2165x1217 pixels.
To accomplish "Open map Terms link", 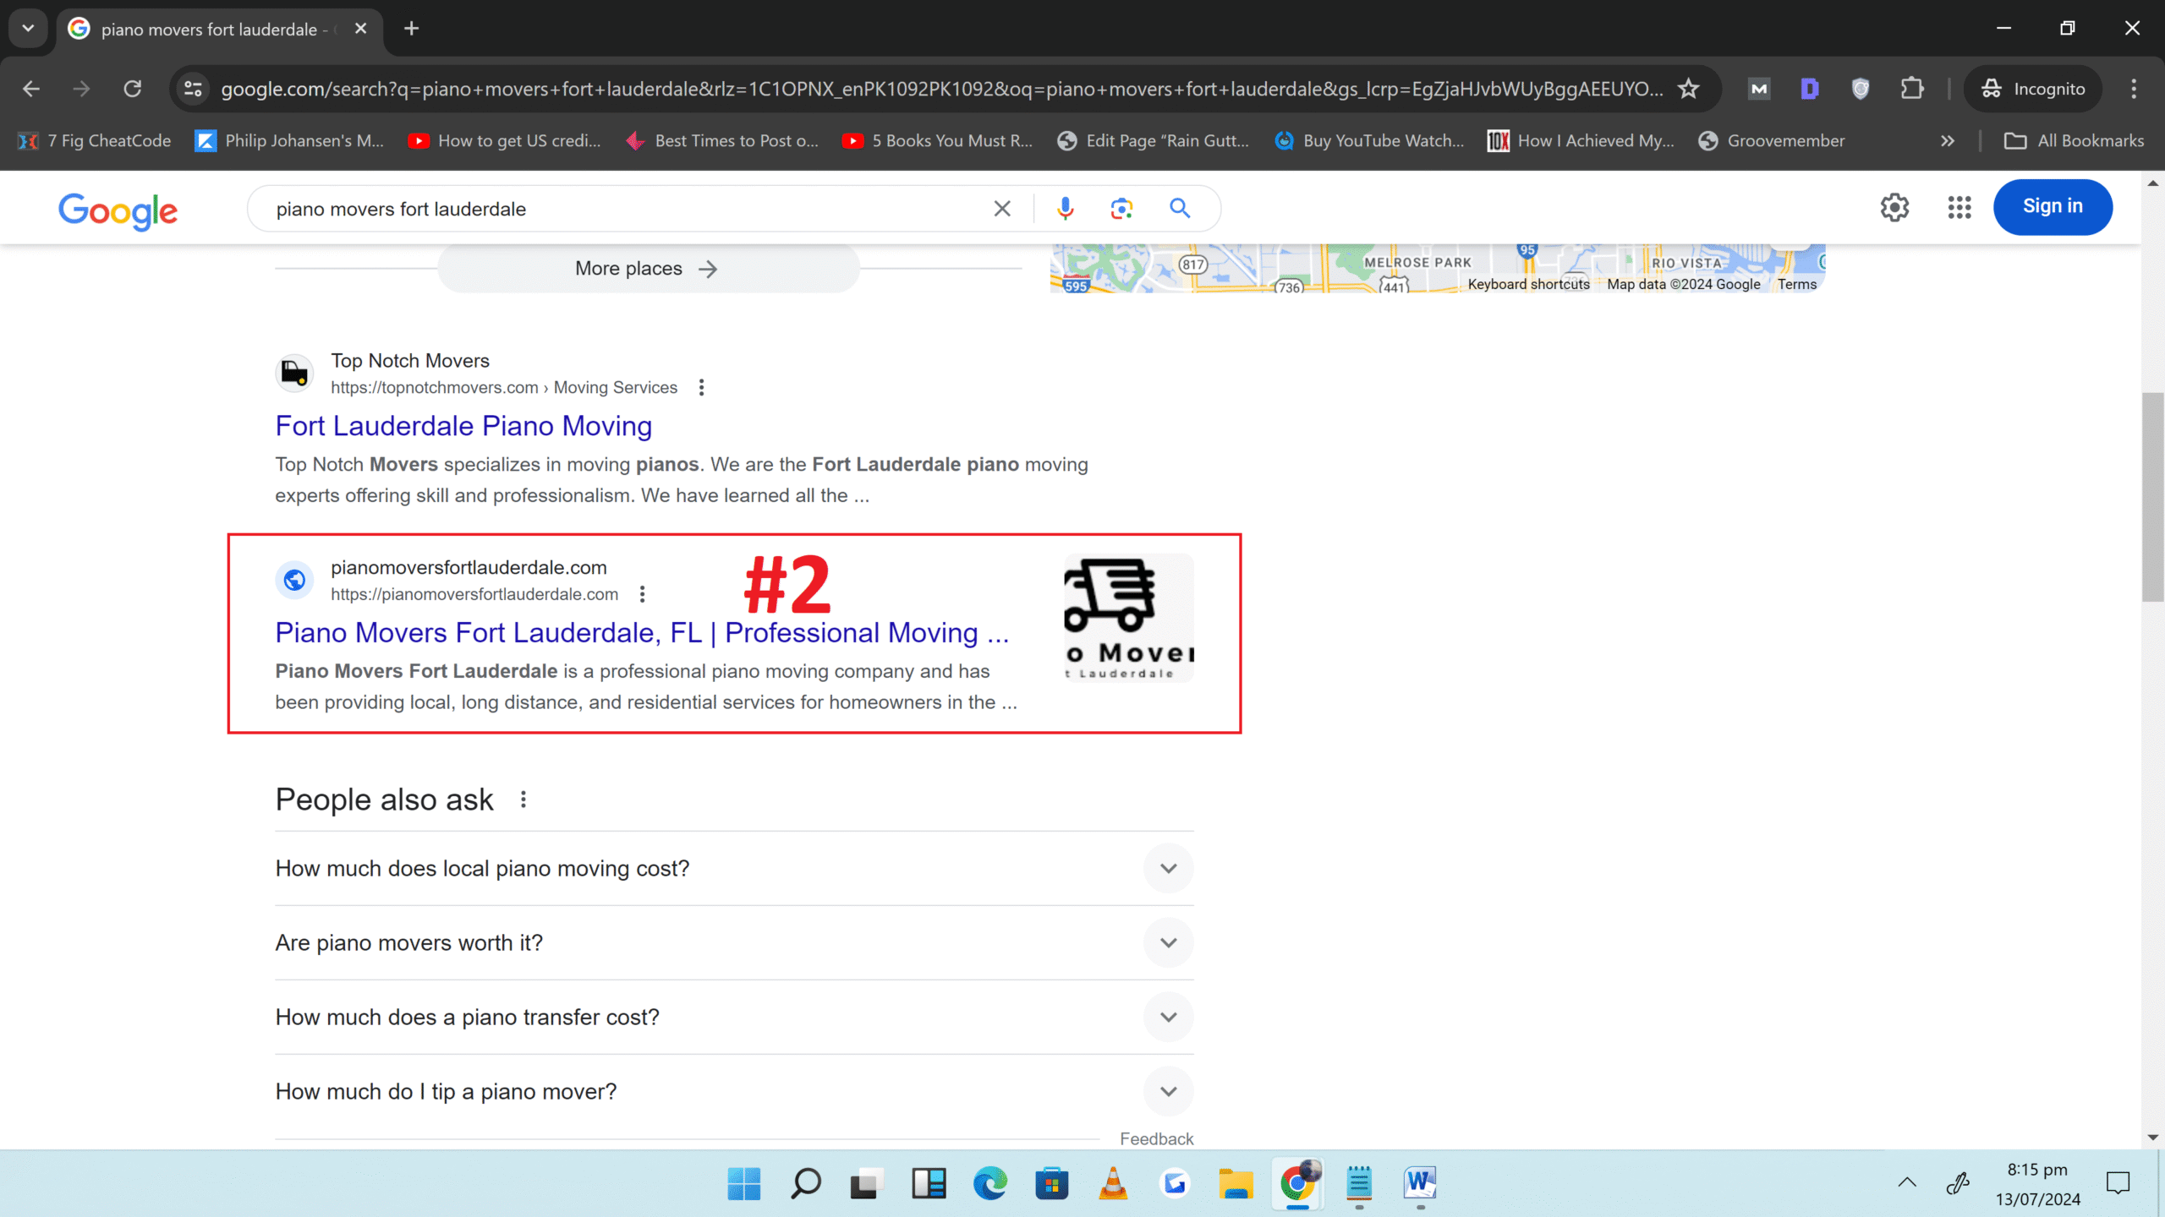I will (x=1797, y=284).
